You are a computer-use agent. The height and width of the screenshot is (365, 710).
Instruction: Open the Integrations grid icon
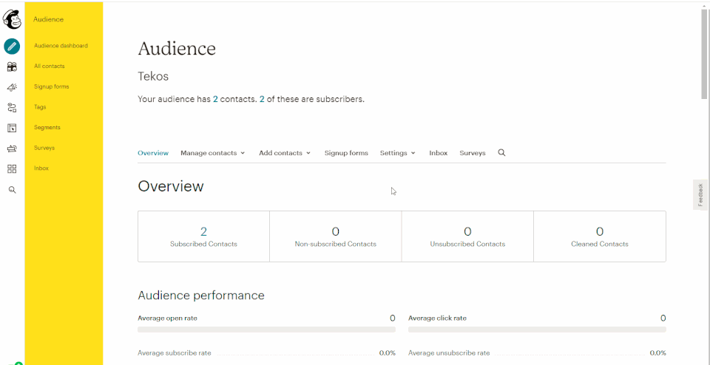point(12,169)
